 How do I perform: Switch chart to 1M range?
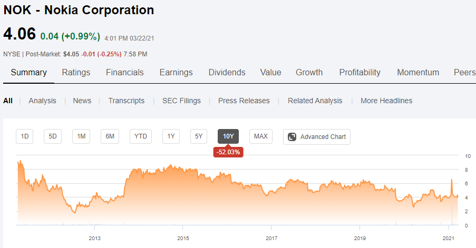click(x=81, y=137)
